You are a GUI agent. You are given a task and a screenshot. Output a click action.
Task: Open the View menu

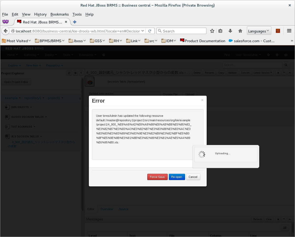click(x=26, y=14)
